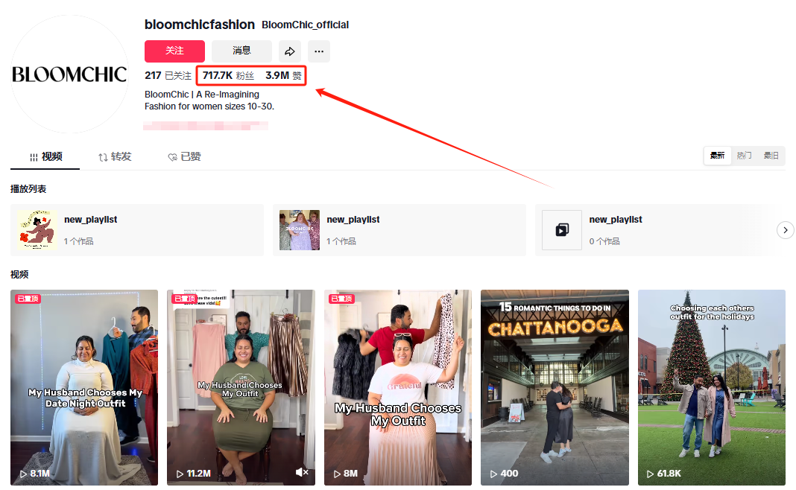Open the 视频 (Videos) tab

click(x=45, y=156)
